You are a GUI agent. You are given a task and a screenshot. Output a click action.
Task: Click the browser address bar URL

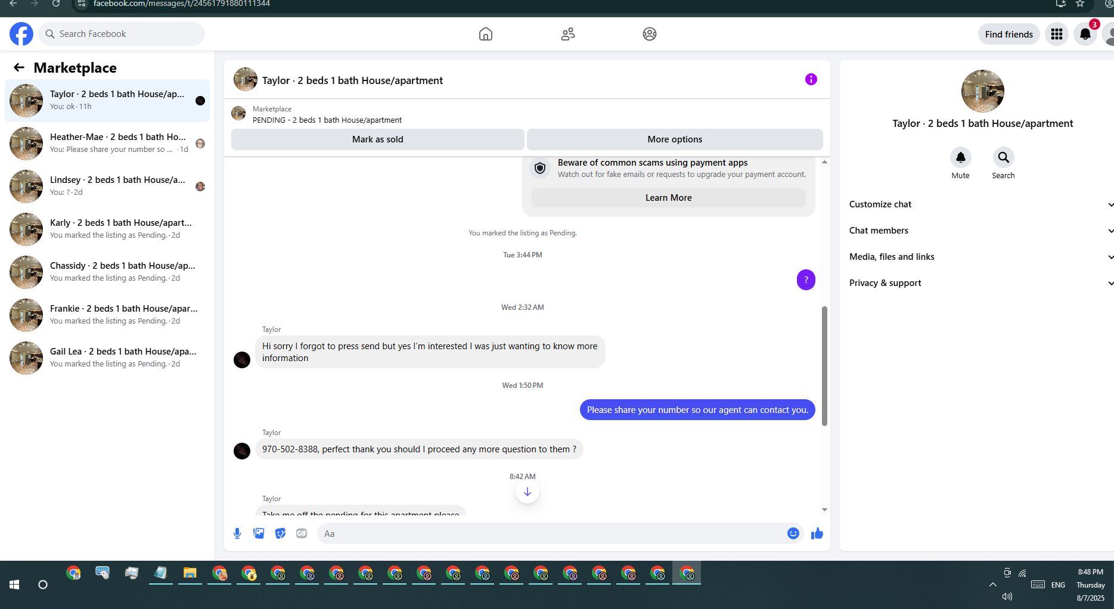(182, 4)
